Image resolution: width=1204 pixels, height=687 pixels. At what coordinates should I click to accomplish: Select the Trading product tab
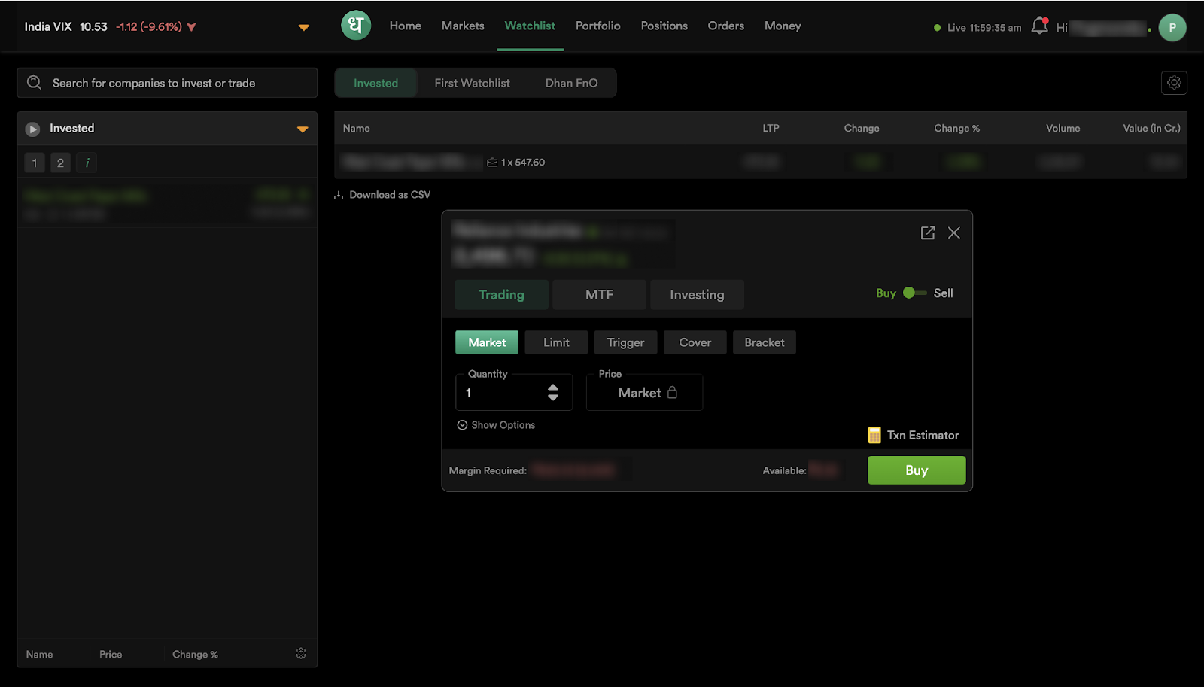tap(502, 295)
